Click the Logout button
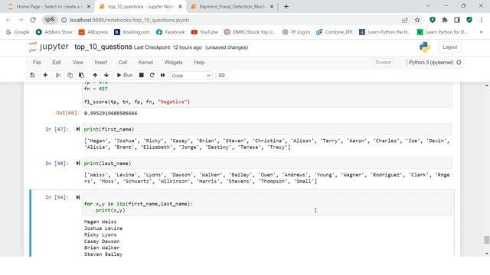490x275 pixels. [x=449, y=47]
